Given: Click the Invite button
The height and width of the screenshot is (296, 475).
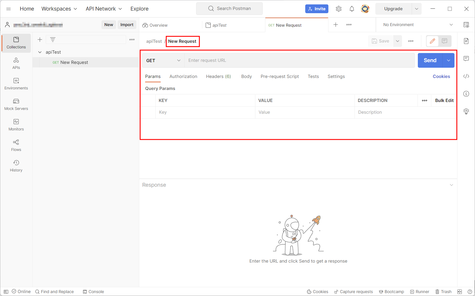Looking at the screenshot, I should [x=317, y=9].
